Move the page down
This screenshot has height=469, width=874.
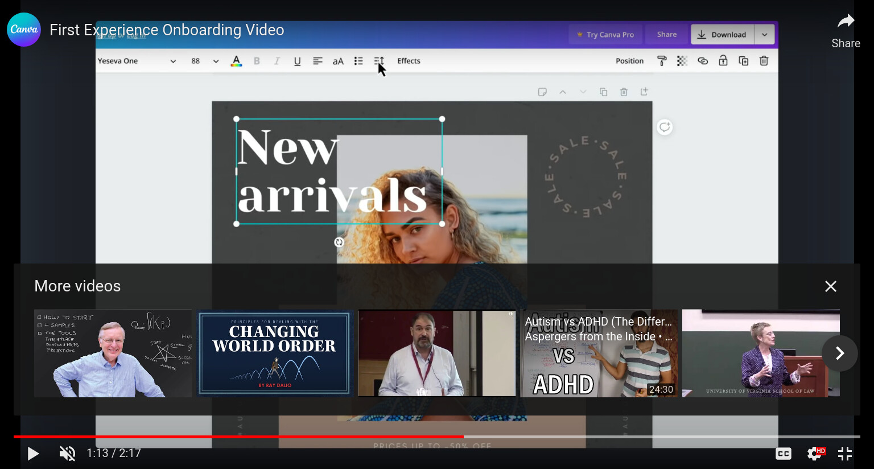pyautogui.click(x=583, y=92)
